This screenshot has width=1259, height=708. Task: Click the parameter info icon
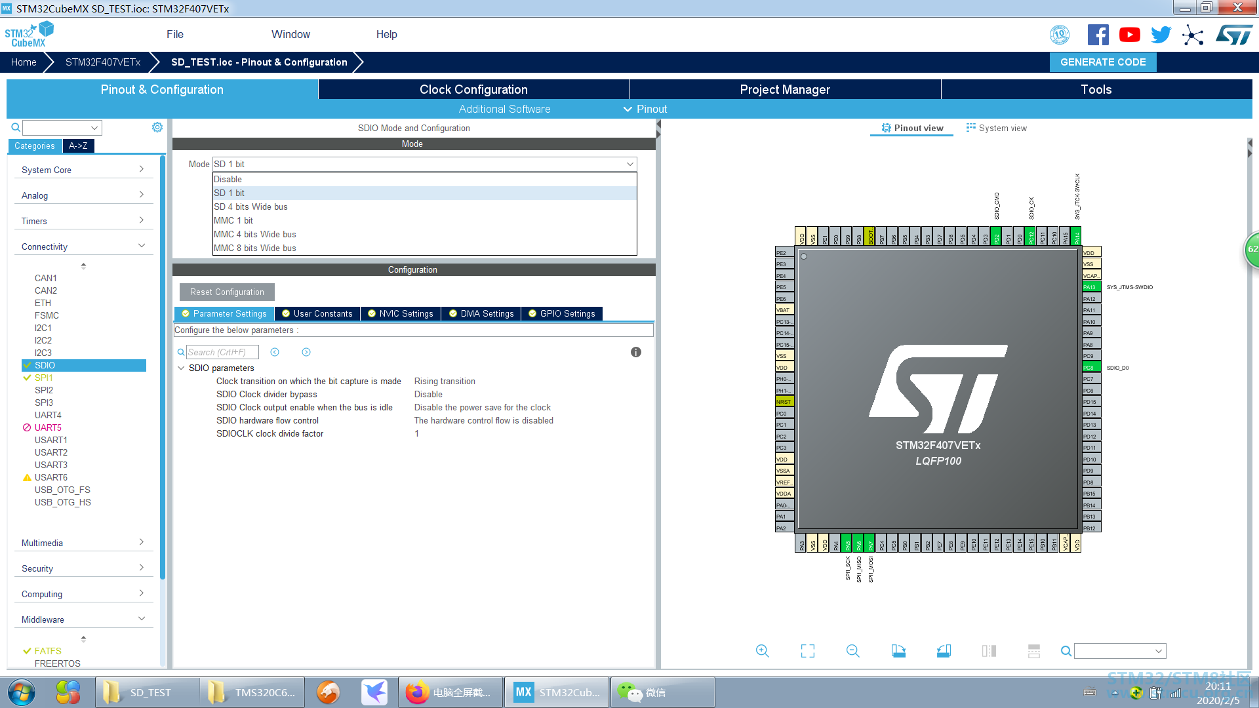point(636,352)
